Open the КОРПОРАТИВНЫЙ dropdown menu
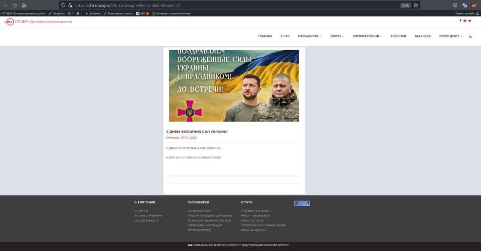Viewport: 481px width, 251px height. click(367, 36)
